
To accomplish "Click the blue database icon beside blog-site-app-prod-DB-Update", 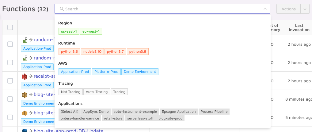I will (x=25, y=130).
